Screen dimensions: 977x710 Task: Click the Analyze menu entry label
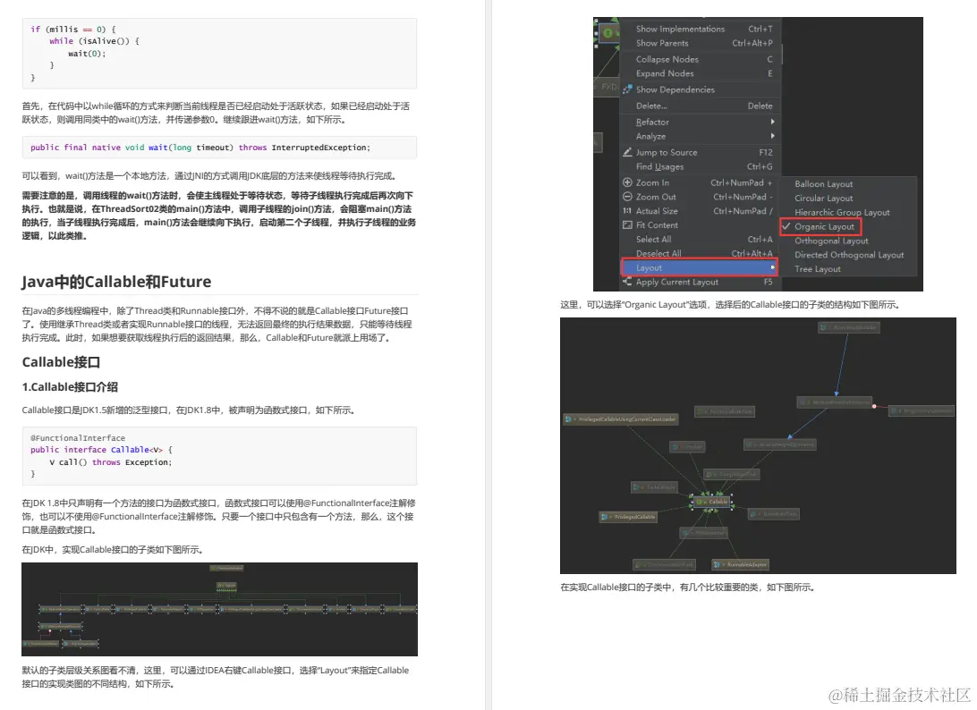(x=650, y=137)
